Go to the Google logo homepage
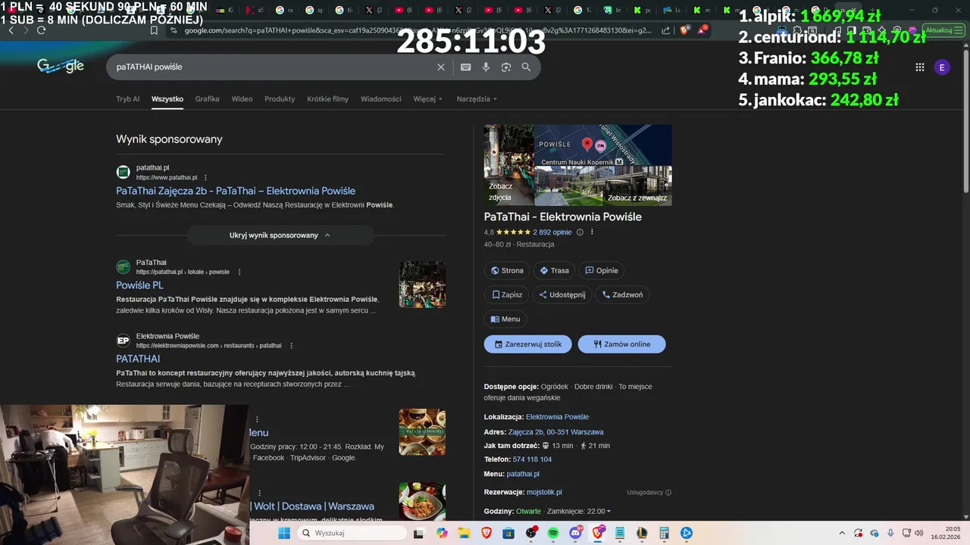Image resolution: width=970 pixels, height=545 pixels. tap(61, 67)
